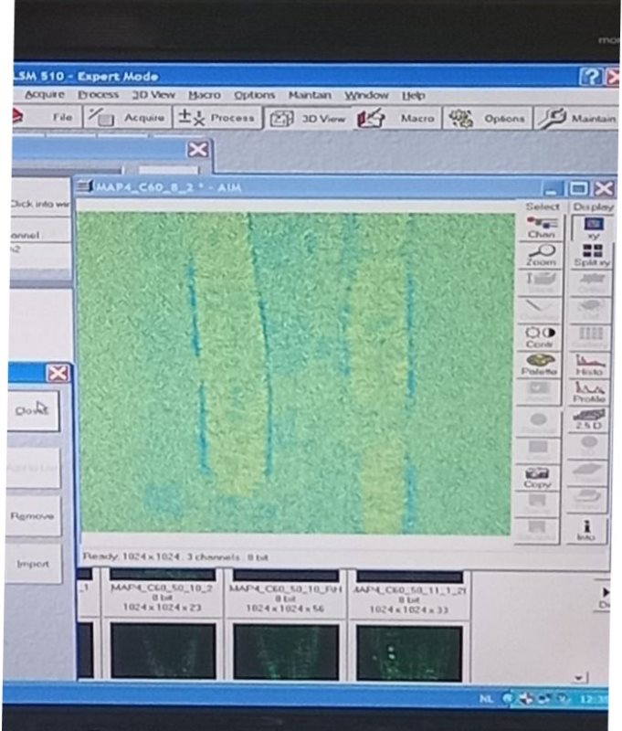Screen dimensions: 622x731
Task: Open the Profile display view
Action: point(590,392)
